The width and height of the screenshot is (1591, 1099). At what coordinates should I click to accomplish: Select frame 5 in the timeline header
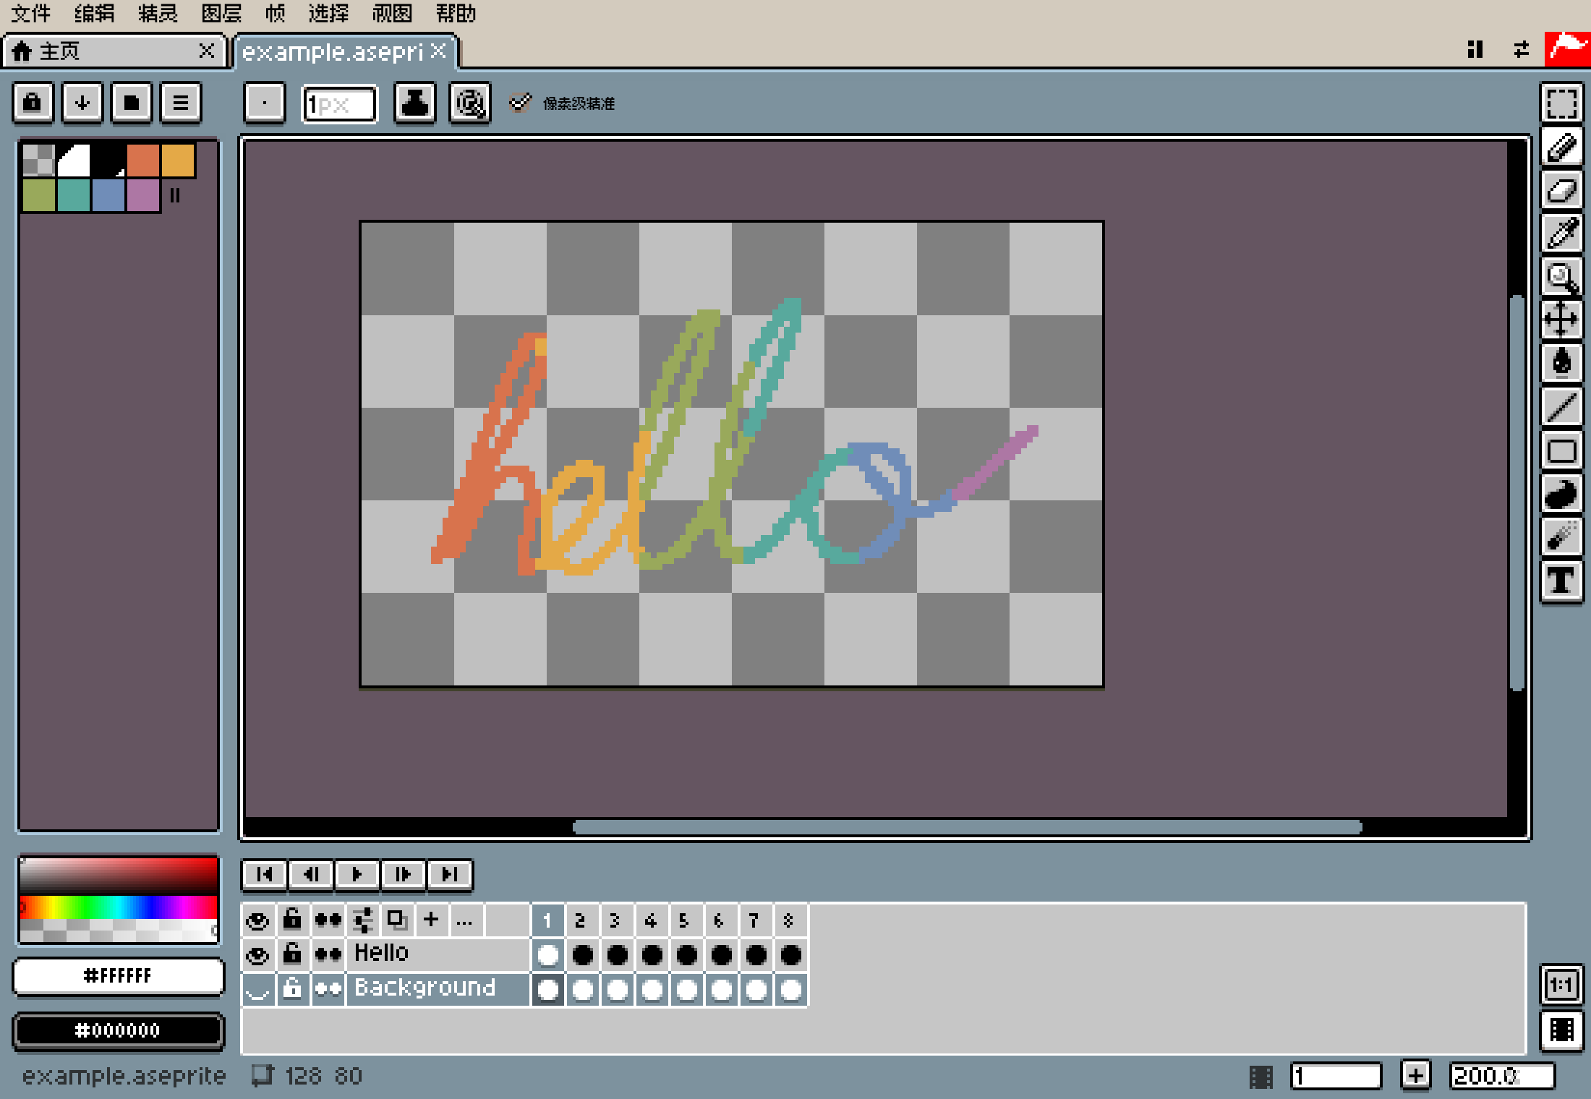point(684,920)
